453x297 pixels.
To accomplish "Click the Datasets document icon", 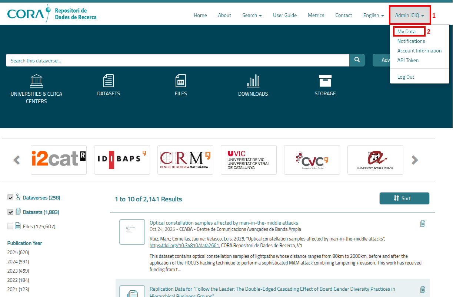I will 108,81.
